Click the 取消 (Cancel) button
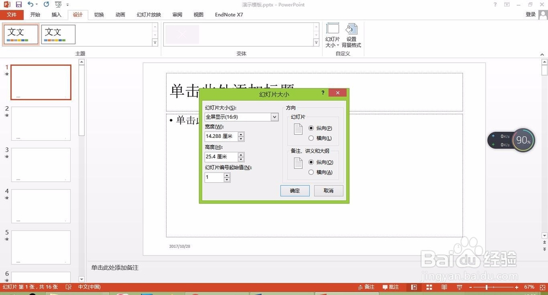 tap(328, 190)
